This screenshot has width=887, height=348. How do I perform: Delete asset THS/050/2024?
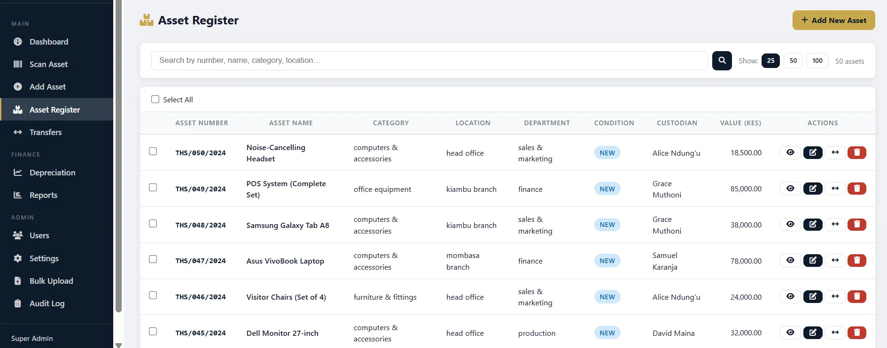point(857,152)
